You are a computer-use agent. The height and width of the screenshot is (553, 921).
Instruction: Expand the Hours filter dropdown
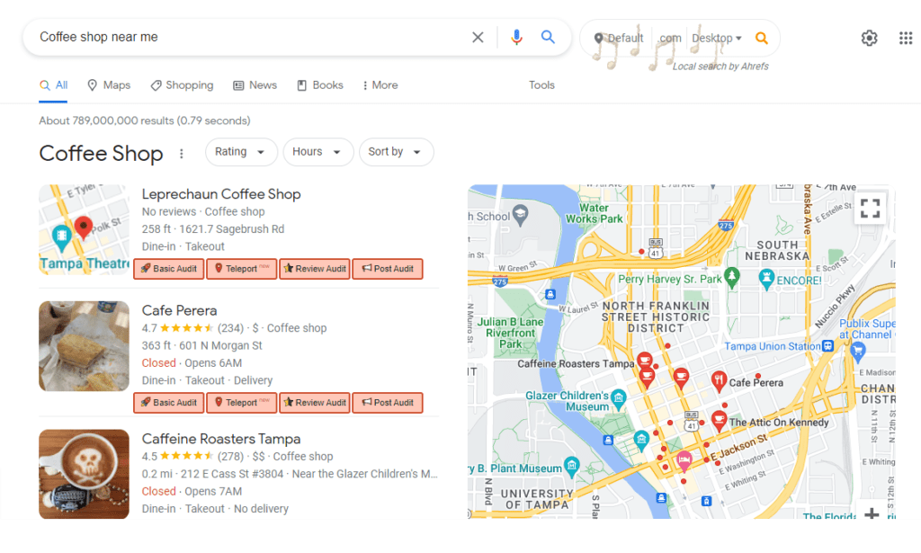pyautogui.click(x=317, y=152)
